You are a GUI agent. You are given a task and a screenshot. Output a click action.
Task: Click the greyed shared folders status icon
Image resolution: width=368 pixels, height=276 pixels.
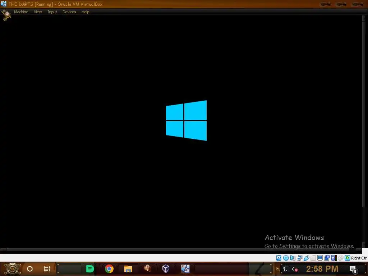[313, 258]
